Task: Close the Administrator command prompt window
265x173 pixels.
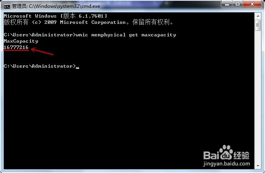Action: pyautogui.click(x=252, y=4)
